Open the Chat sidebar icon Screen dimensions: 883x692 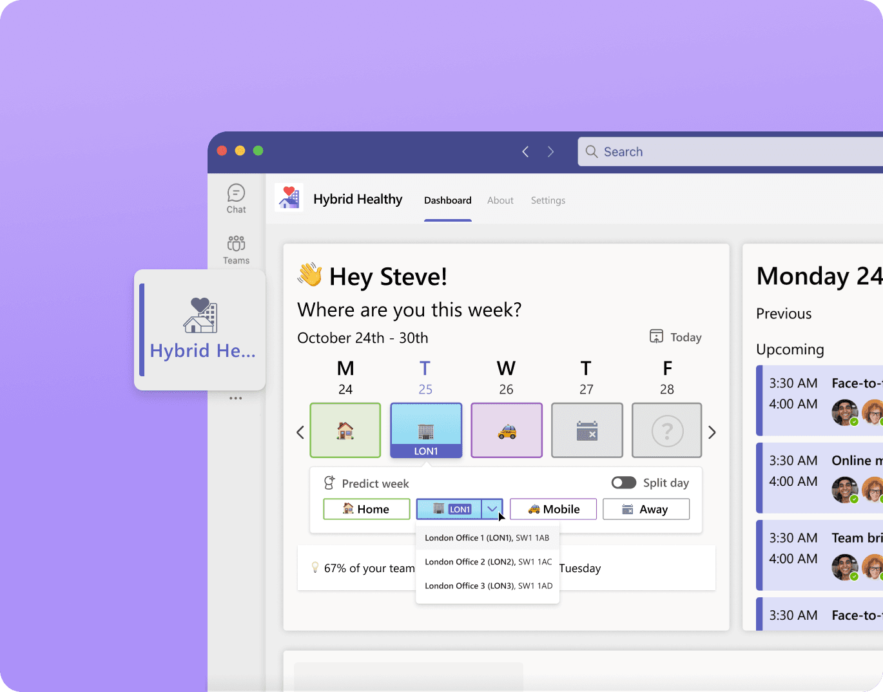[236, 198]
